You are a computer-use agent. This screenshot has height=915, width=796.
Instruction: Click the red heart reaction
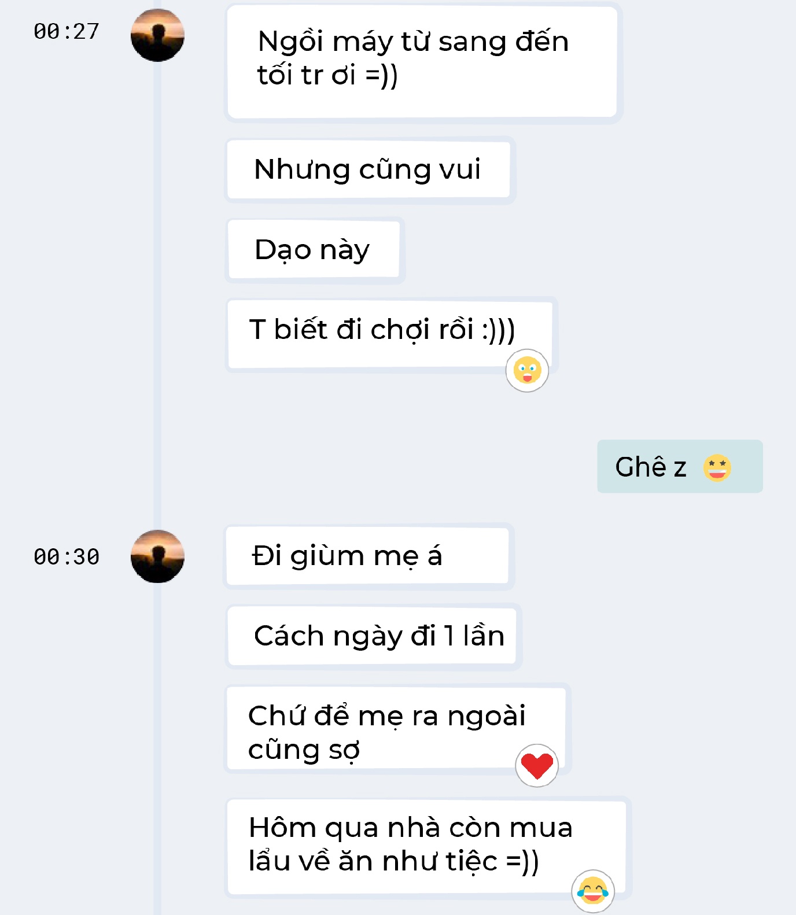click(537, 766)
